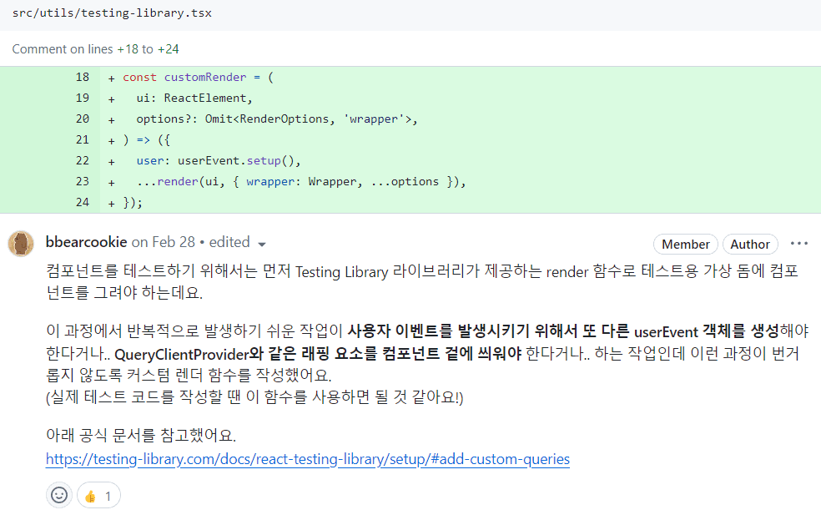Select line number 19 in the diff
This screenshot has width=821, height=520.
[82, 98]
